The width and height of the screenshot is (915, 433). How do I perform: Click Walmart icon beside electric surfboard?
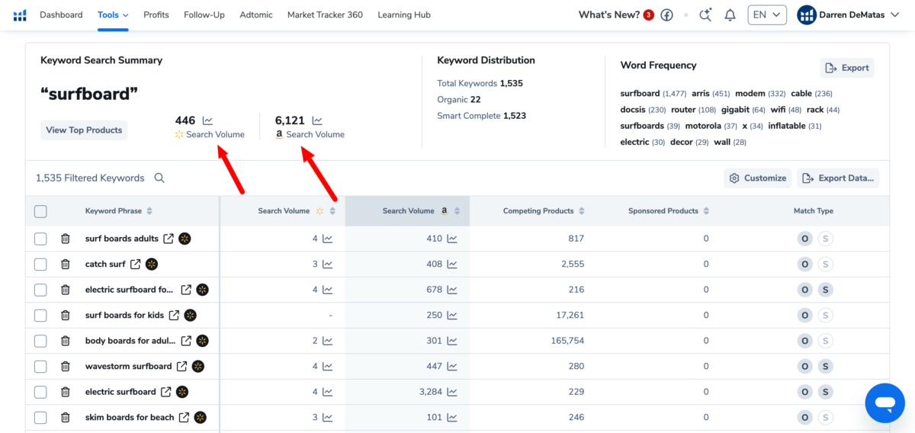182,392
